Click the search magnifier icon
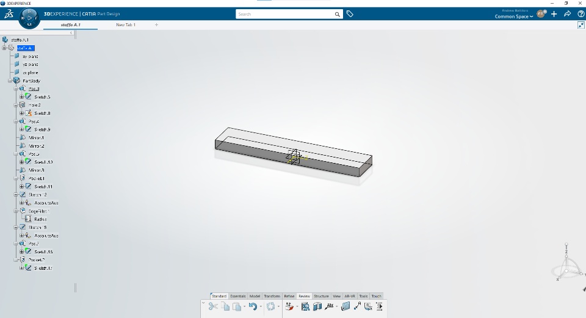586x318 pixels. coord(337,14)
